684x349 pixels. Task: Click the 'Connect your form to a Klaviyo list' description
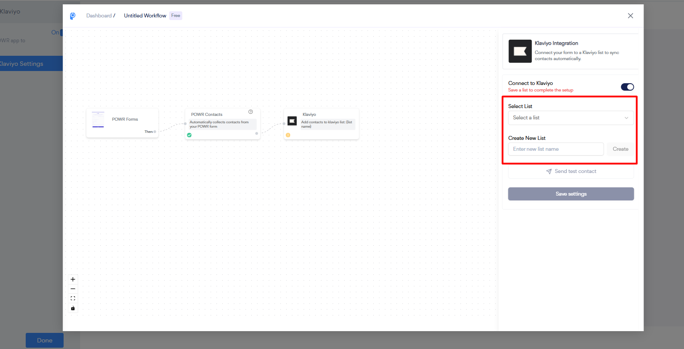click(577, 56)
